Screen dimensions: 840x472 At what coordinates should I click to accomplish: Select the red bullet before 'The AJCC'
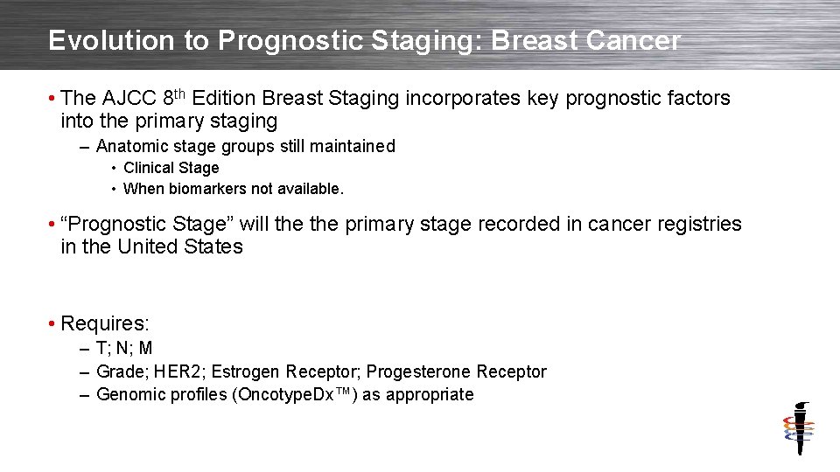53,99
